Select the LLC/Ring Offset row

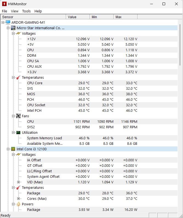102,171
